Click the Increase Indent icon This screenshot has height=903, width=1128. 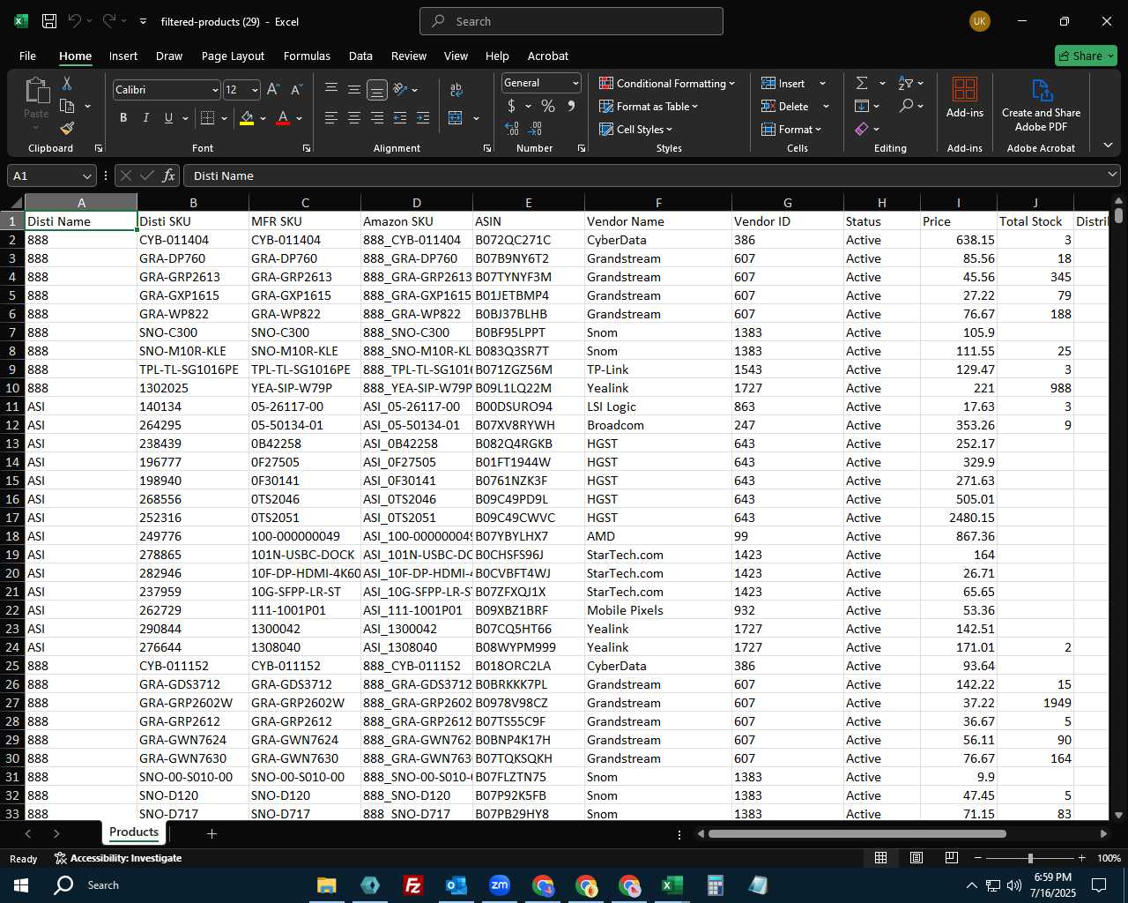pyautogui.click(x=423, y=117)
